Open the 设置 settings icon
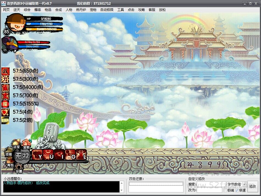 coord(19,168)
